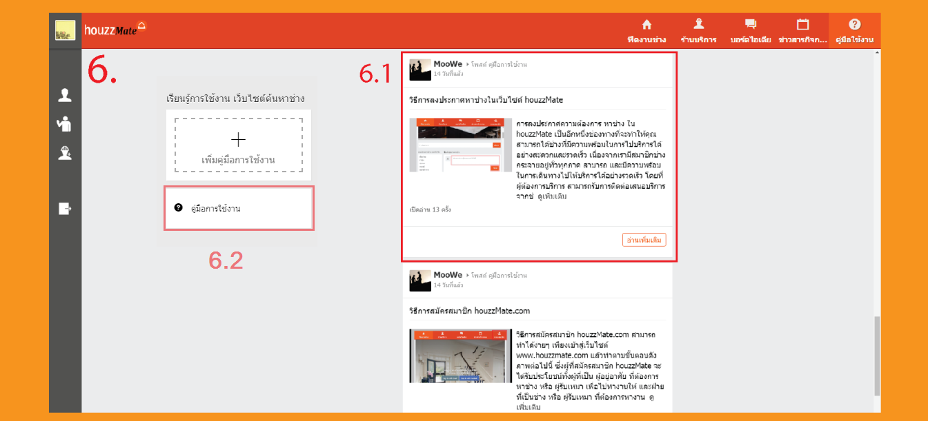
Task: Click the page scrollbar thumb
Action: [877, 356]
